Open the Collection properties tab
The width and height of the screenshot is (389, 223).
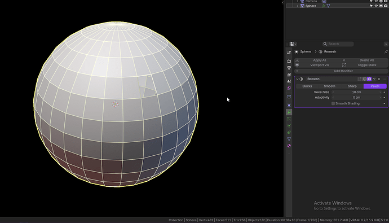tap(289, 97)
